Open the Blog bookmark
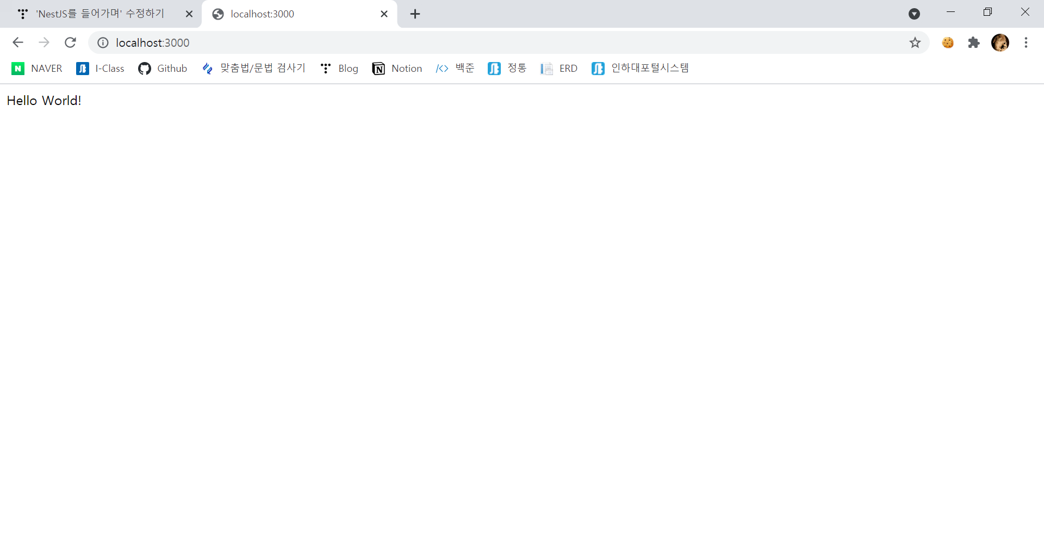The width and height of the screenshot is (1044, 555). coord(339,69)
